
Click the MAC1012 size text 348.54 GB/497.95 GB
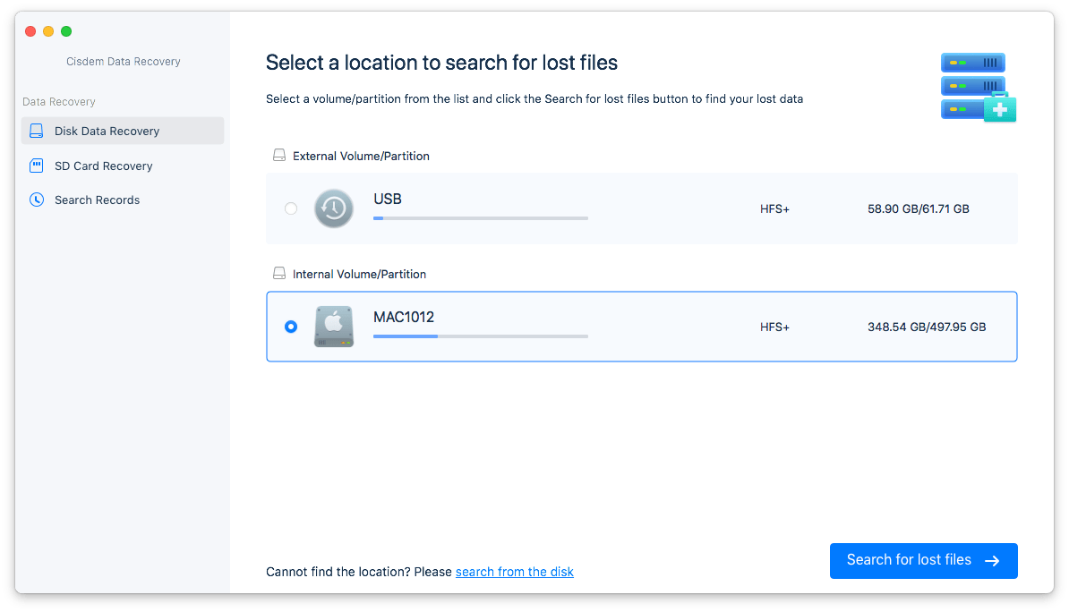coord(927,327)
